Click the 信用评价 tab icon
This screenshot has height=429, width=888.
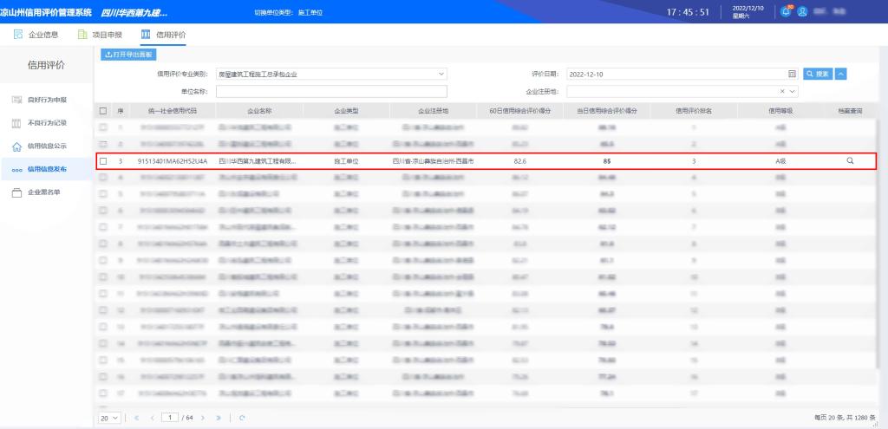point(146,35)
